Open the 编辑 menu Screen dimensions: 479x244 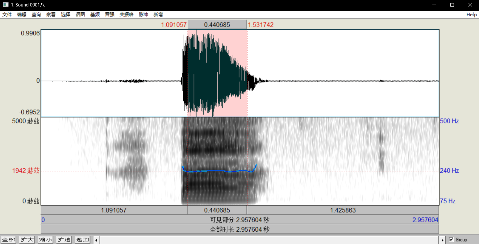point(22,14)
